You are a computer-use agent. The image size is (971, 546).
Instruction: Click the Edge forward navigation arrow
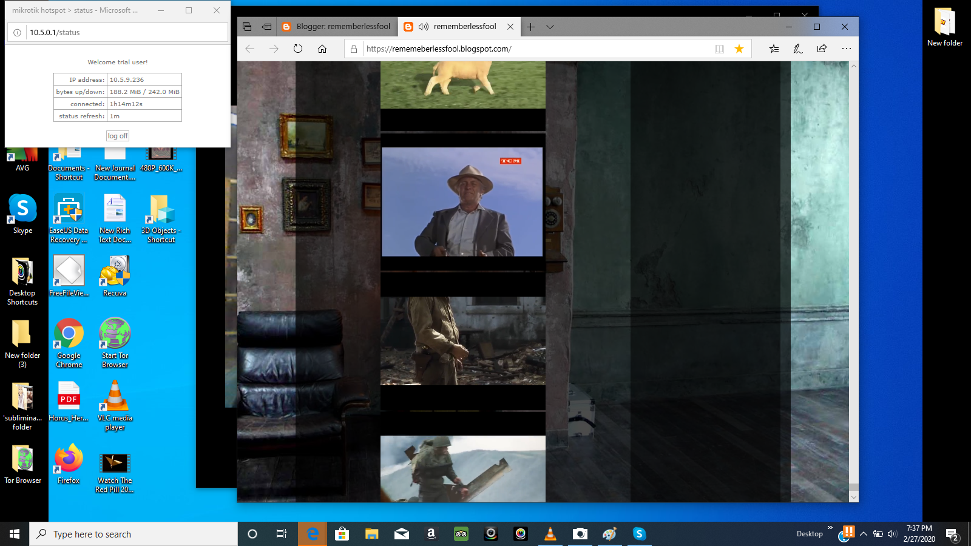(274, 49)
